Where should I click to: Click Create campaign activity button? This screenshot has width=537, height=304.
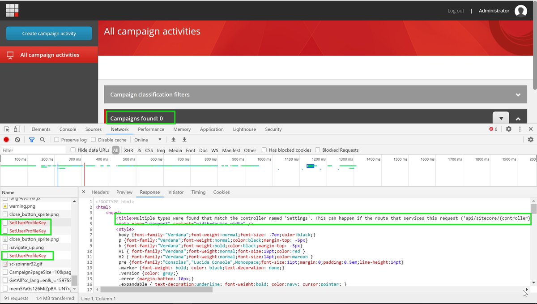pos(49,33)
